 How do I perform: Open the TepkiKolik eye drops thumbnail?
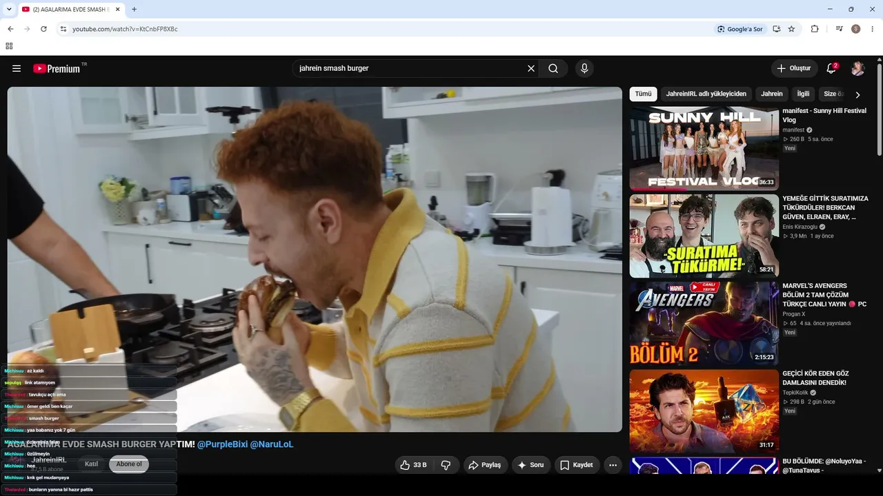pos(704,411)
